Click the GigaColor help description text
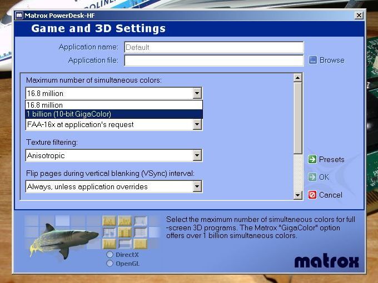 (x=261, y=228)
